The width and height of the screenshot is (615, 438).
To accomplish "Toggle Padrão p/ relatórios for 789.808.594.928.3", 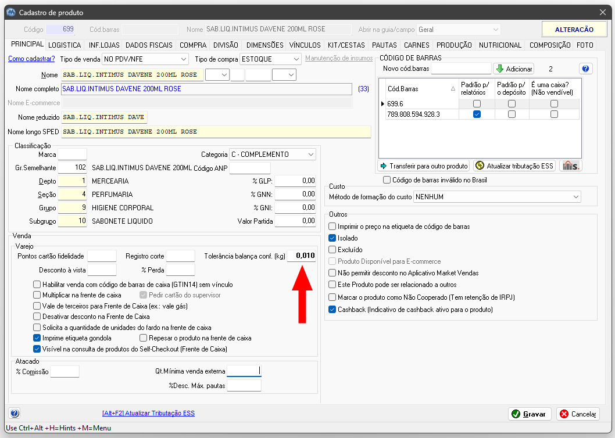I will [x=477, y=114].
